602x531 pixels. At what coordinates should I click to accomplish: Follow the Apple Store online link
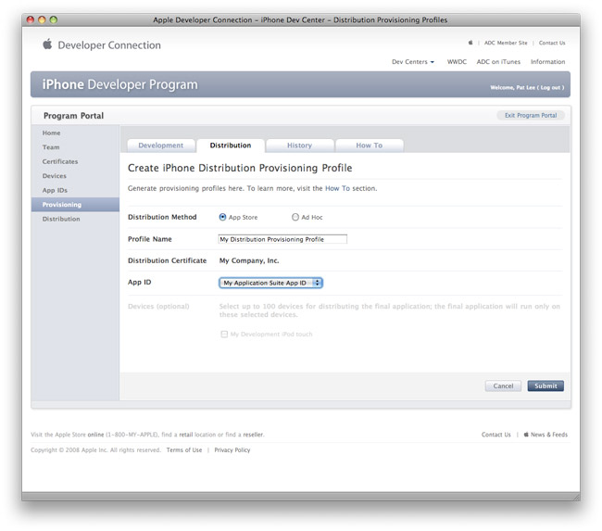click(95, 435)
